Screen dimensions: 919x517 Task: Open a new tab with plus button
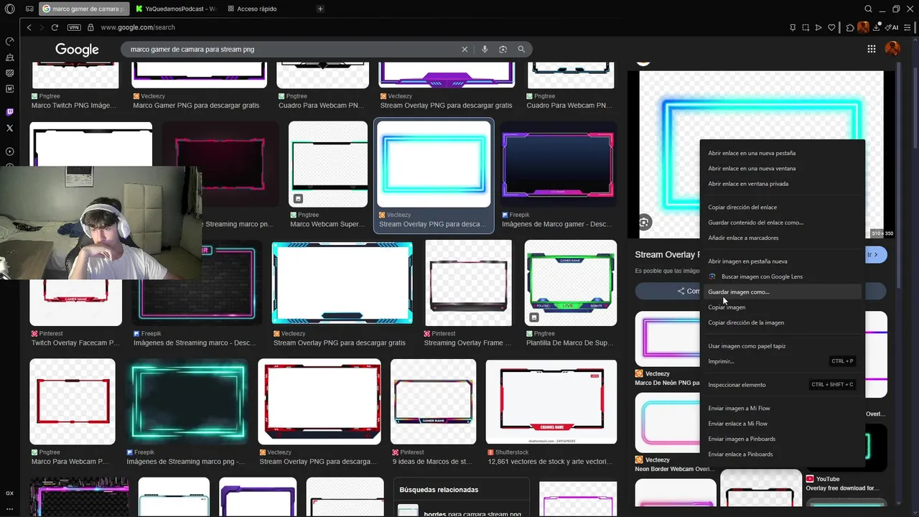pyautogui.click(x=320, y=9)
